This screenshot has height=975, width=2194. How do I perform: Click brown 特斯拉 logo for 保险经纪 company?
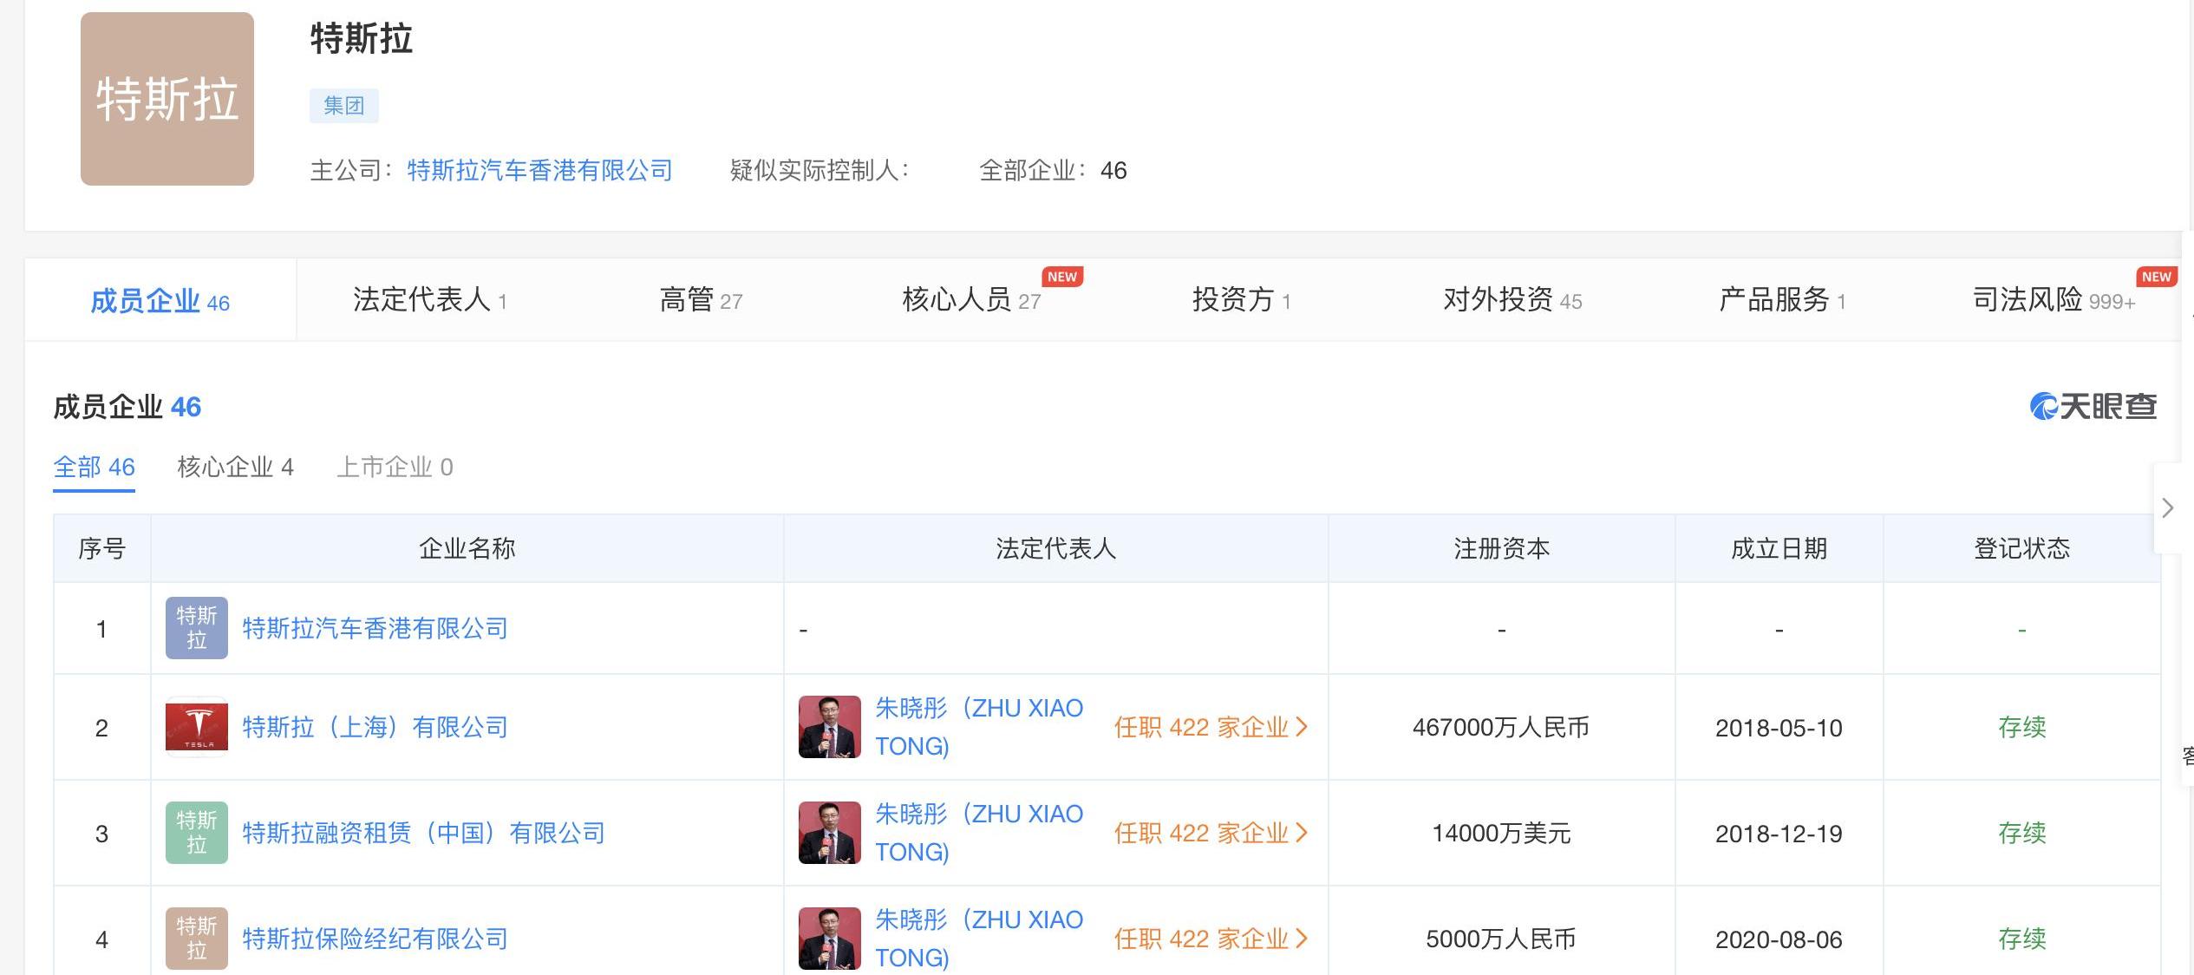197,939
